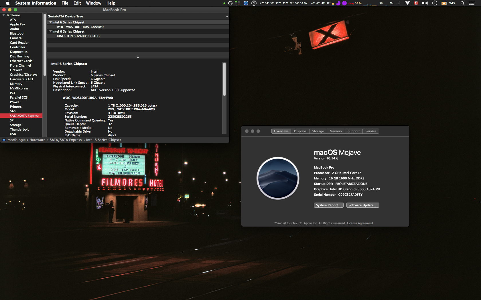Click the Wi-Fi status icon
The height and width of the screenshot is (300, 481).
tap(407, 3)
